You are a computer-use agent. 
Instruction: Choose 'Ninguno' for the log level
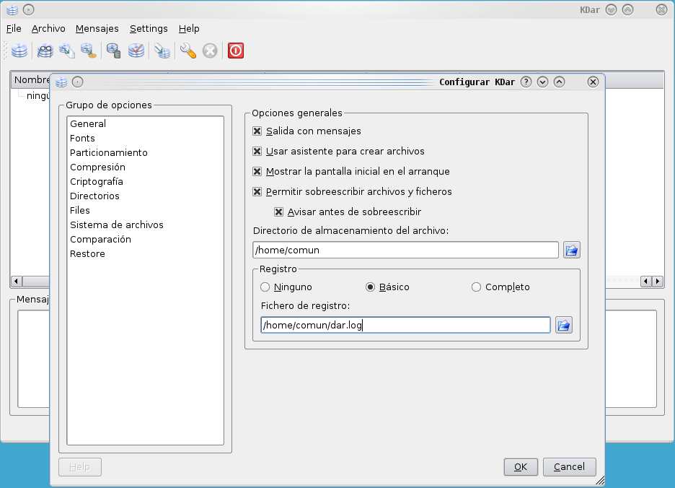[x=265, y=287]
